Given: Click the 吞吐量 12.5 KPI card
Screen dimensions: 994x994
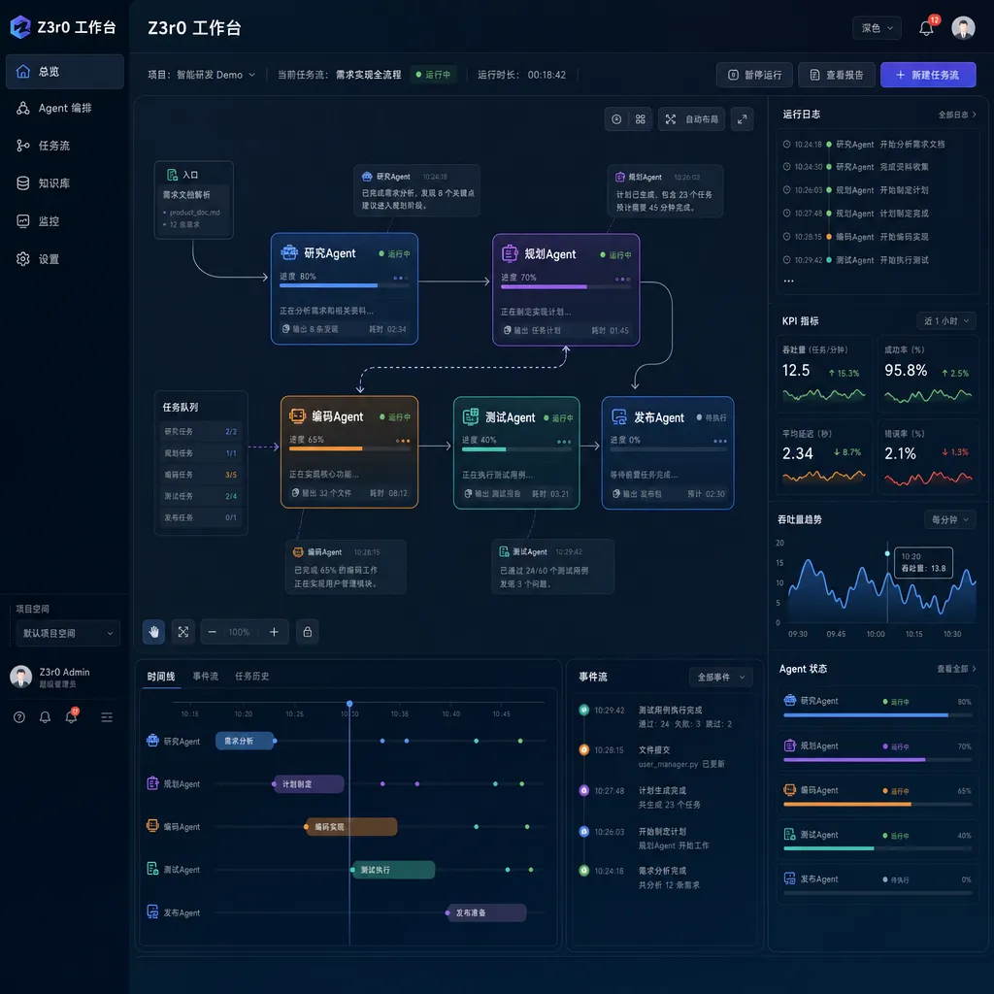Looking at the screenshot, I should (824, 374).
